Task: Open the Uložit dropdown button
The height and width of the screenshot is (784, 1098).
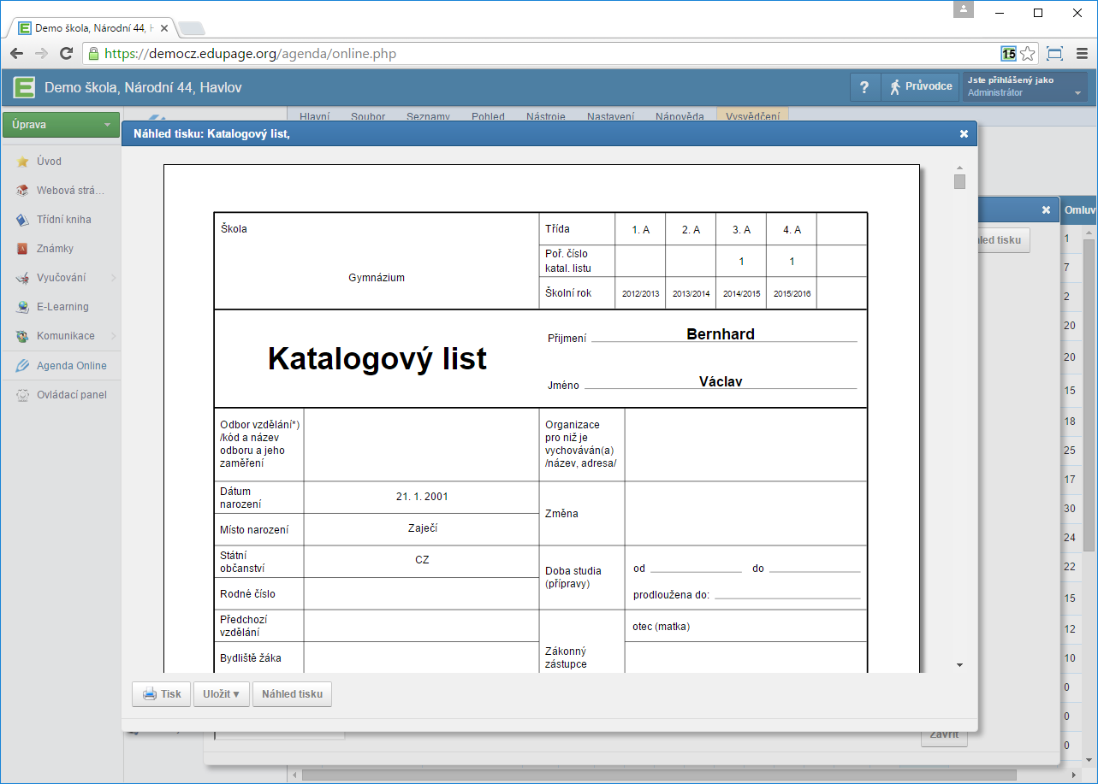Action: coord(222,694)
